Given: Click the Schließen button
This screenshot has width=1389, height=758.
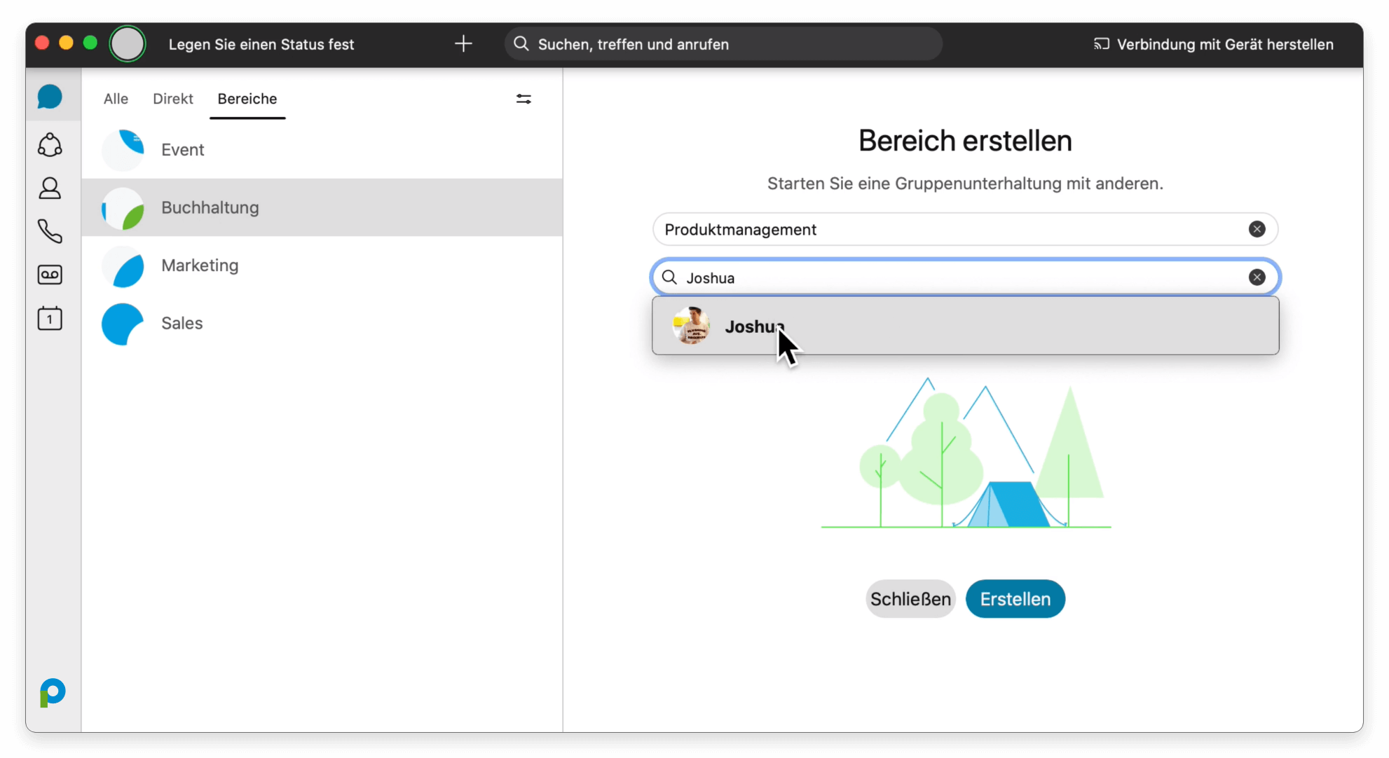Looking at the screenshot, I should pos(910,599).
